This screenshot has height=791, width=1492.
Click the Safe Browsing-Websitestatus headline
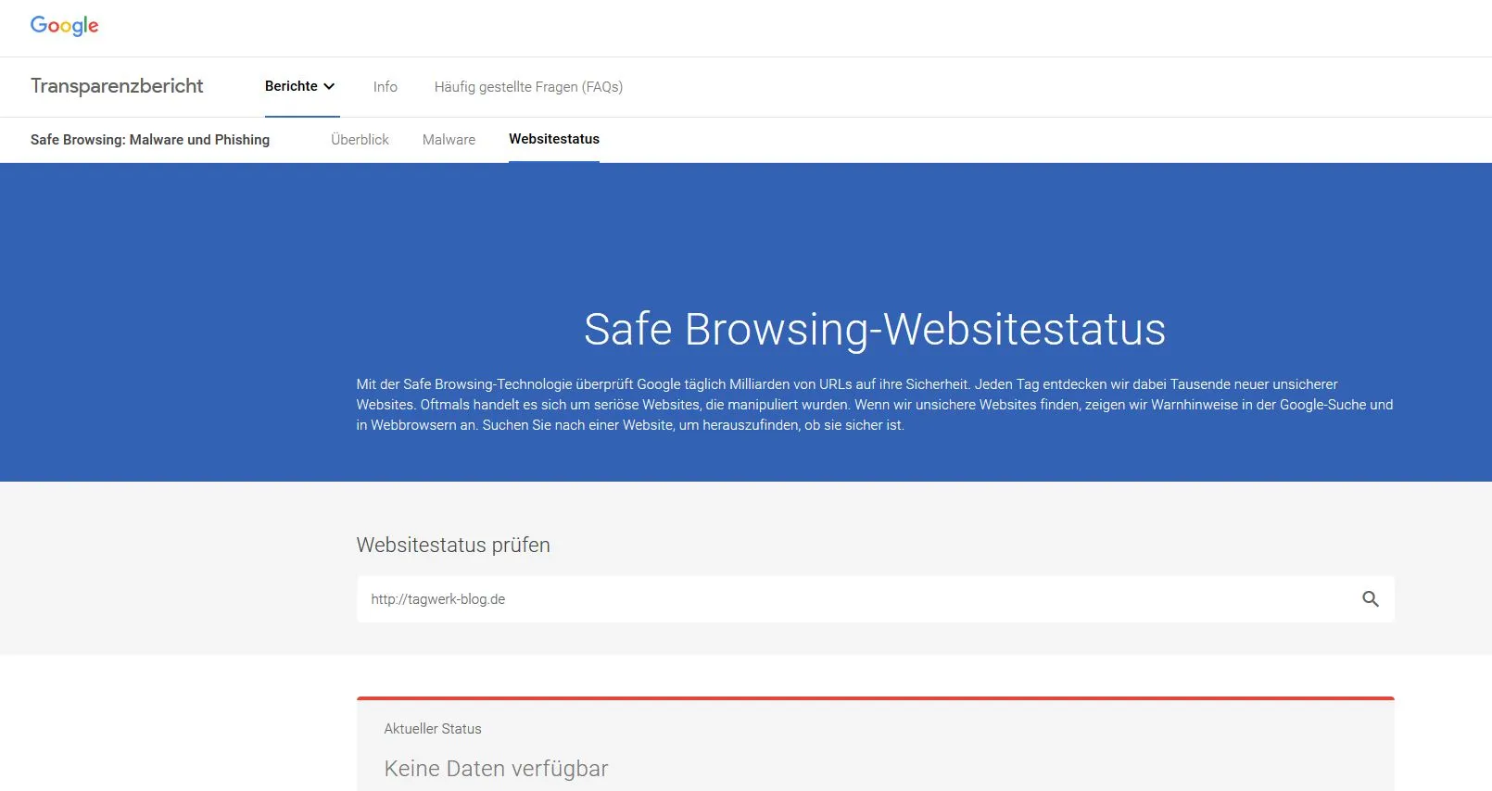click(x=875, y=329)
